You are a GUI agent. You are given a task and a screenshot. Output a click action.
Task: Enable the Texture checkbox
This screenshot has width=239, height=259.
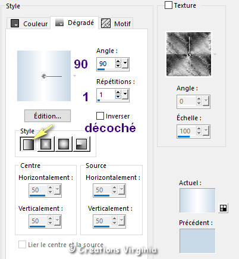(168, 5)
